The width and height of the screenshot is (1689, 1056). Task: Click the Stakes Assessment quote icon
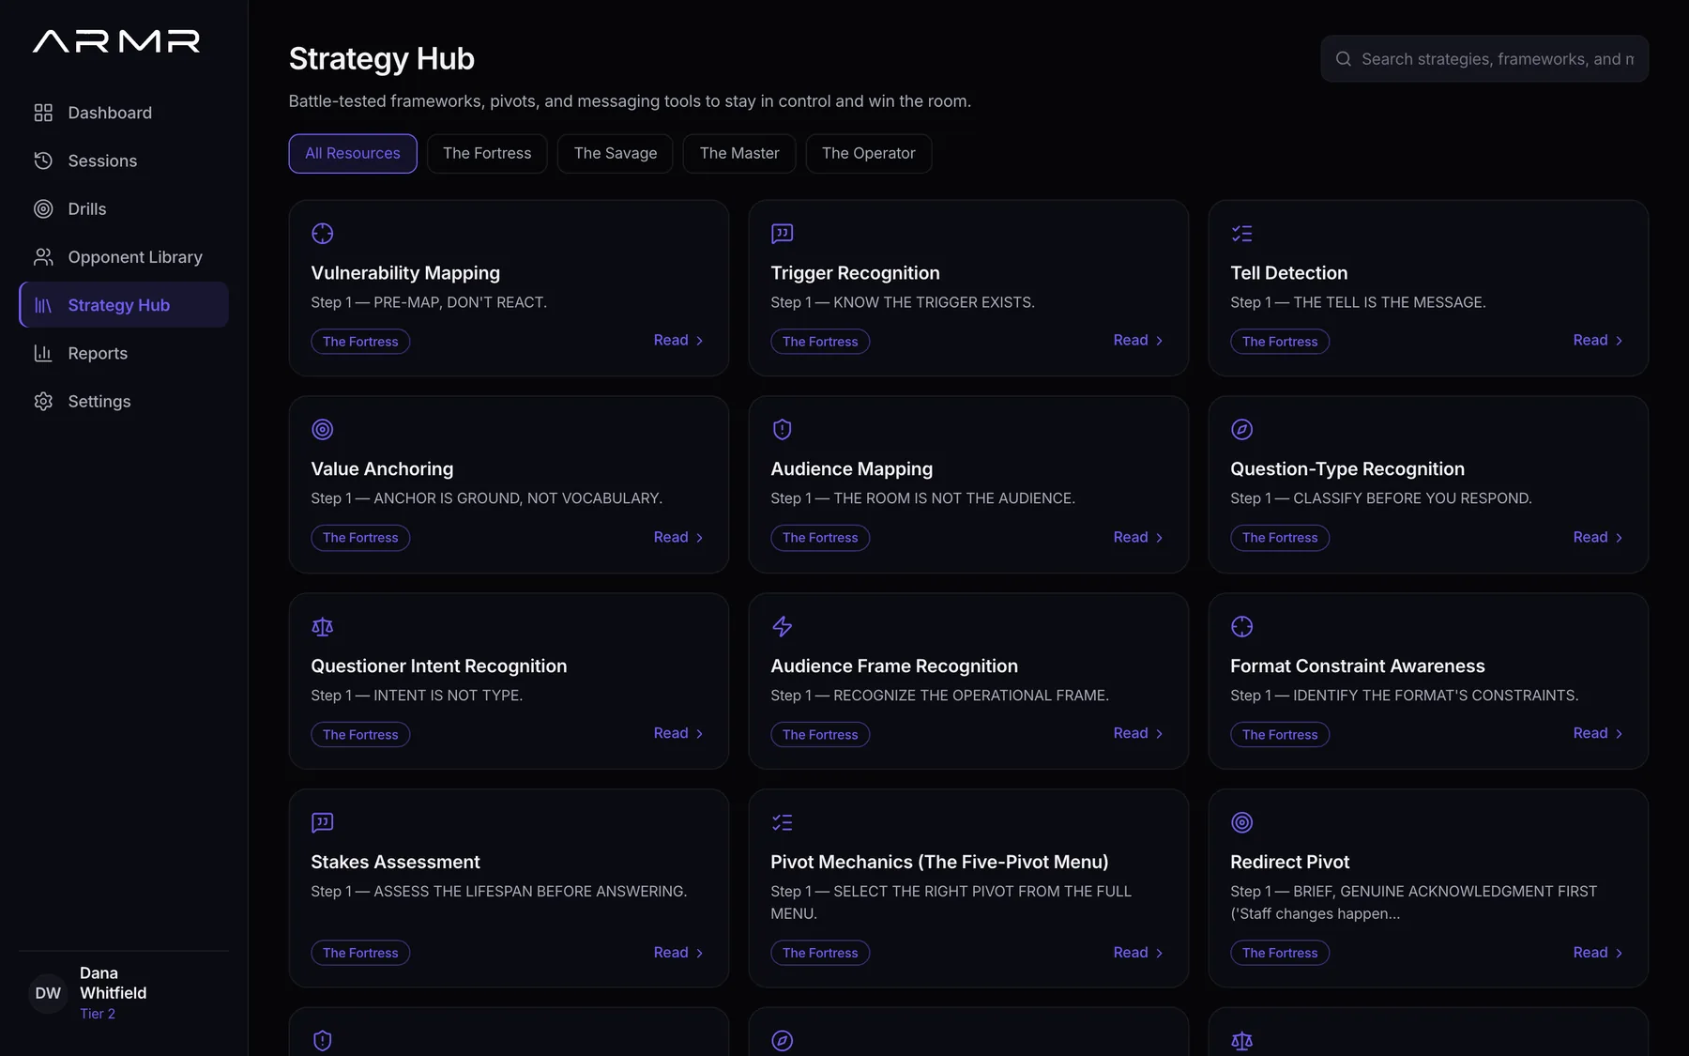(x=323, y=823)
